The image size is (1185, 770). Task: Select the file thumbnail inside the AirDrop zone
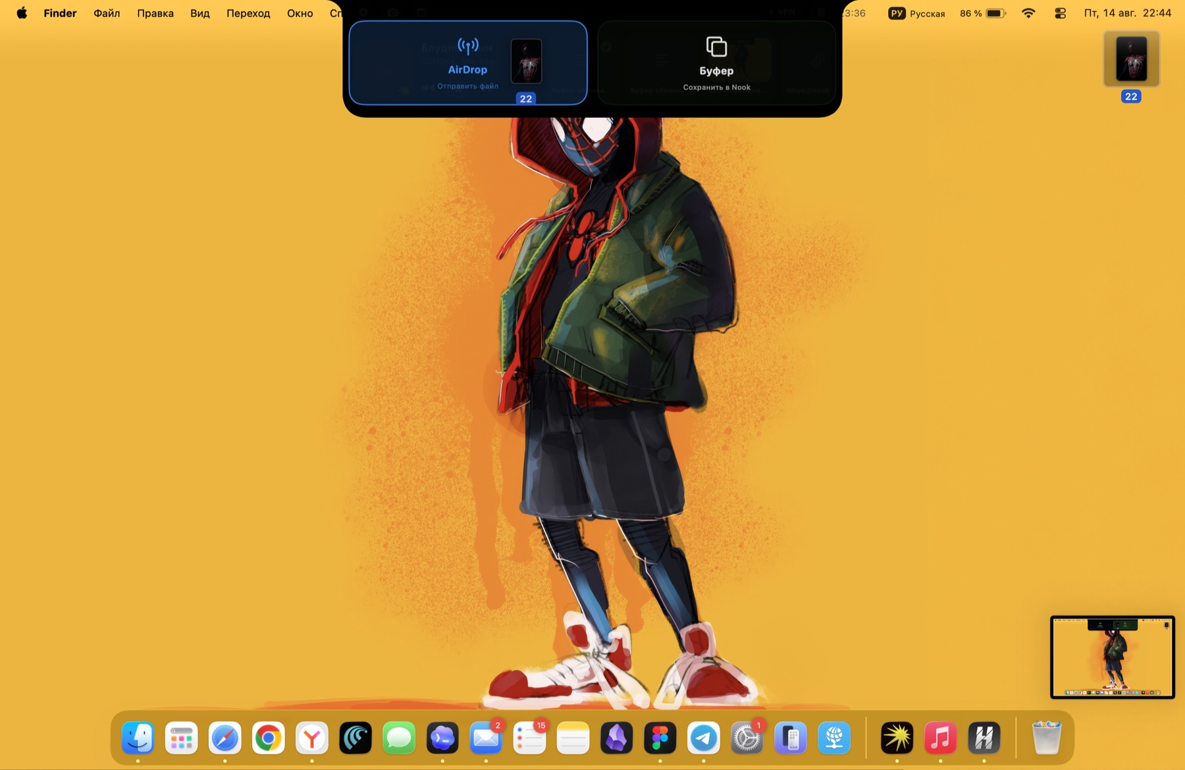click(526, 61)
